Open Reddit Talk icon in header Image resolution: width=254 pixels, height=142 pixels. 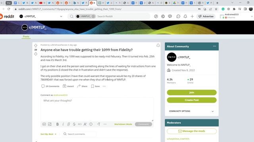170,16
